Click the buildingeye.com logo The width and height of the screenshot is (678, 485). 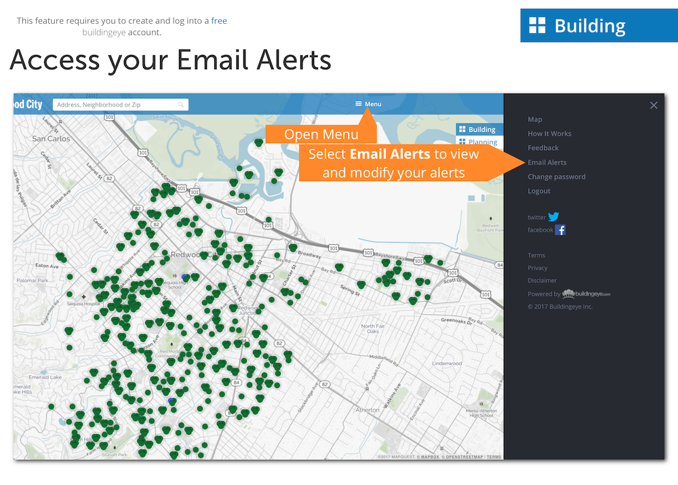[x=586, y=294]
